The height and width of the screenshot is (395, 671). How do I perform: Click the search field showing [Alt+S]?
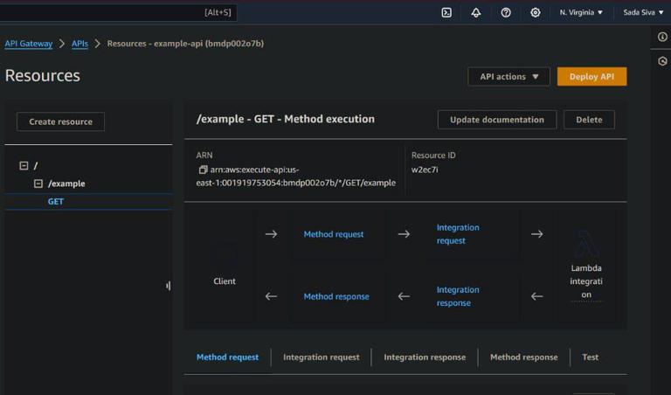(118, 12)
